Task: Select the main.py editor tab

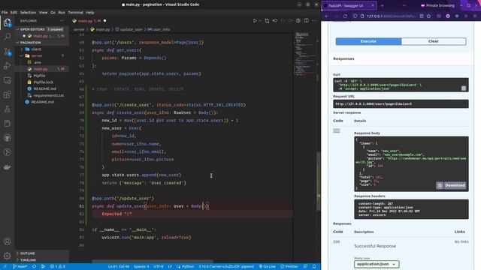Action: (89, 21)
